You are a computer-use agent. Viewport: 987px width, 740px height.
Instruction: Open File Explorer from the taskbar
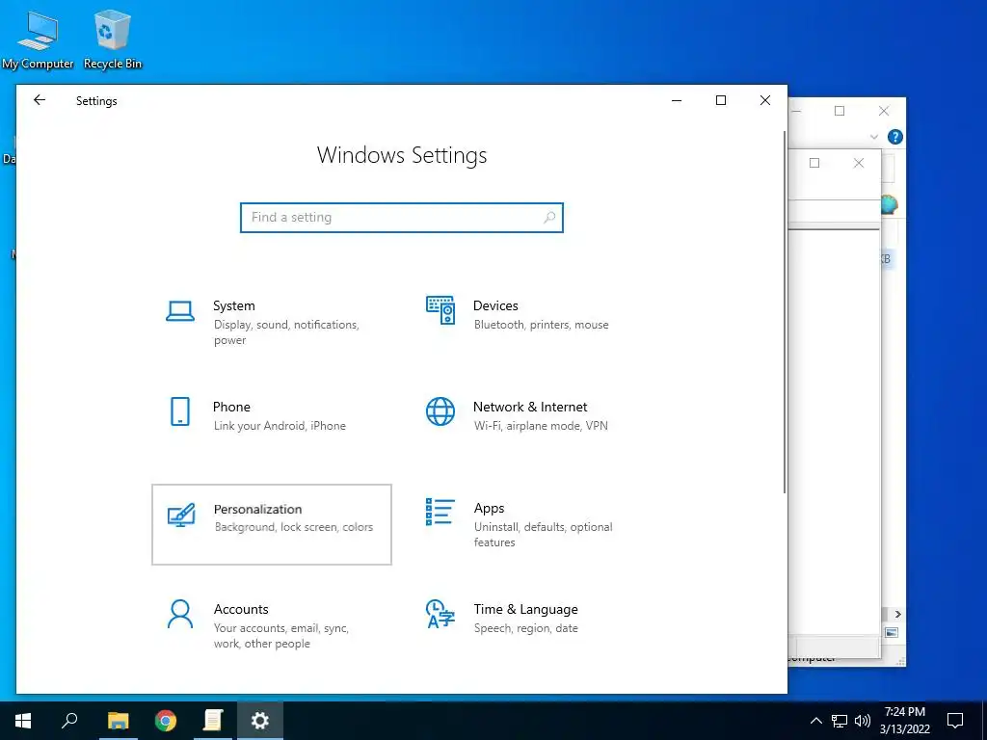tap(118, 721)
